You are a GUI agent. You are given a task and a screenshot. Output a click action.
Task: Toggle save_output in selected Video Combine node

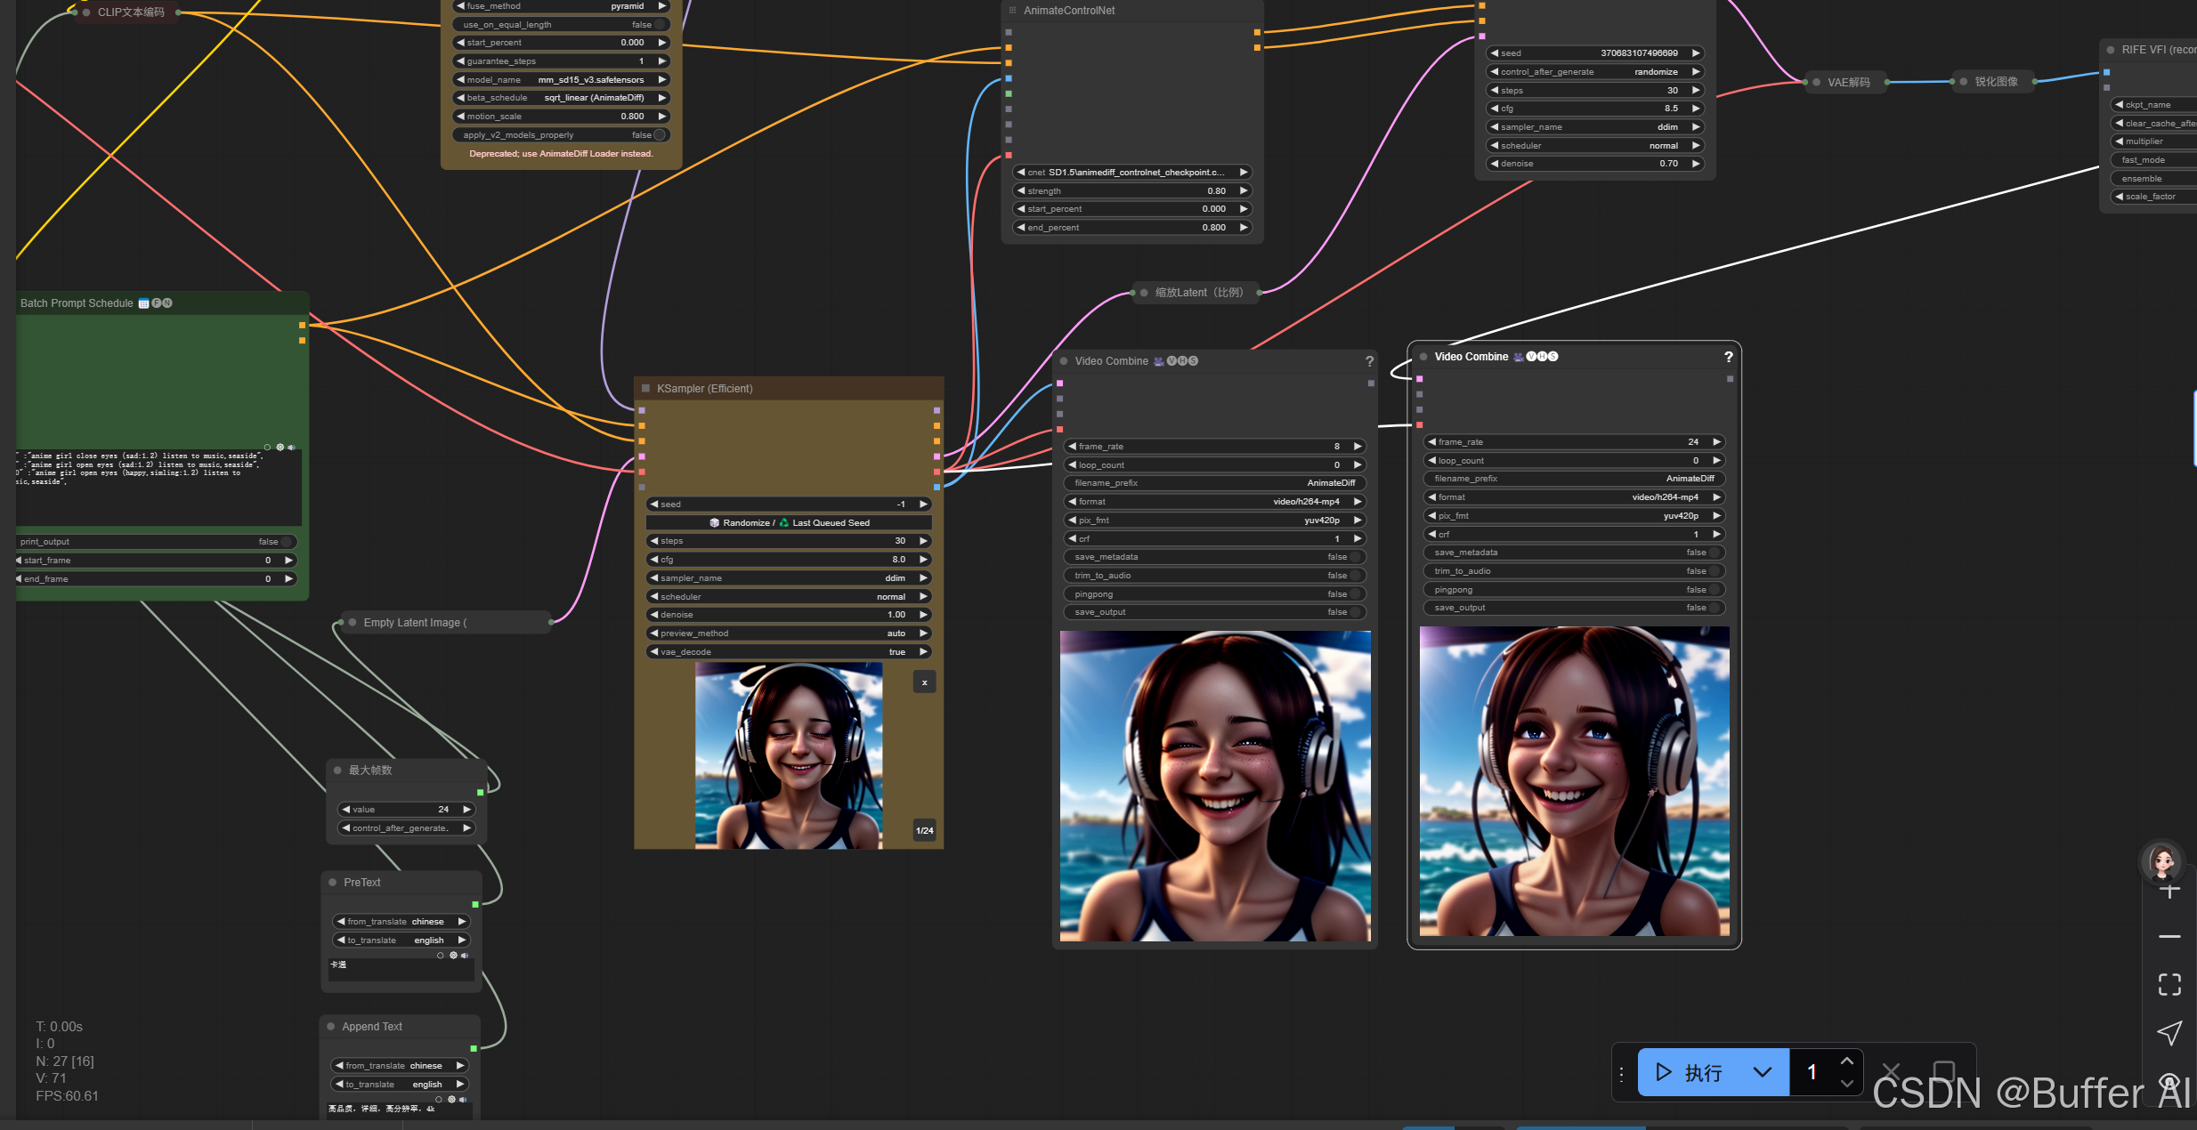(x=1713, y=608)
